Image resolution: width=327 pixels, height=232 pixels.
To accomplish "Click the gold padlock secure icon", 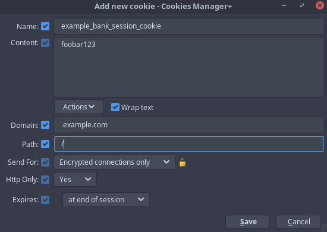I will click(x=183, y=162).
